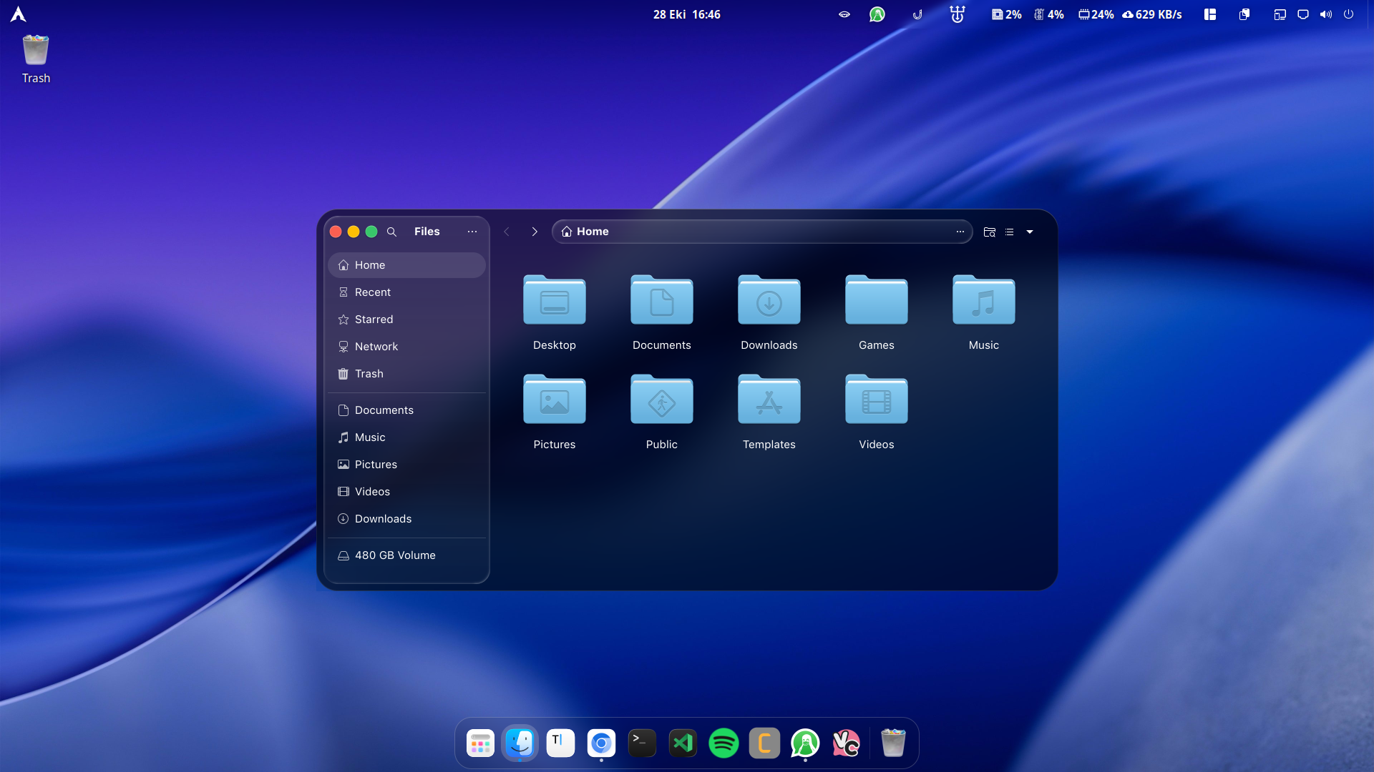Click the Finder-style Files icon in dock
The image size is (1374, 772).
coord(520,743)
